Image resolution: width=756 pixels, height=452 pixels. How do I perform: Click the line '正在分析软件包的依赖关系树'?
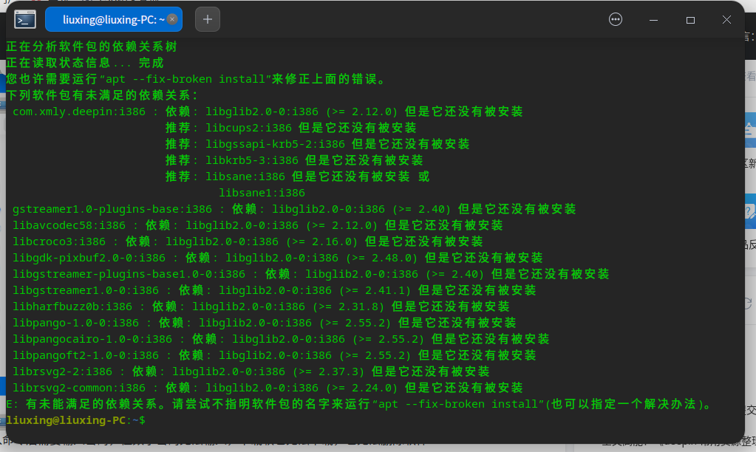[92, 47]
